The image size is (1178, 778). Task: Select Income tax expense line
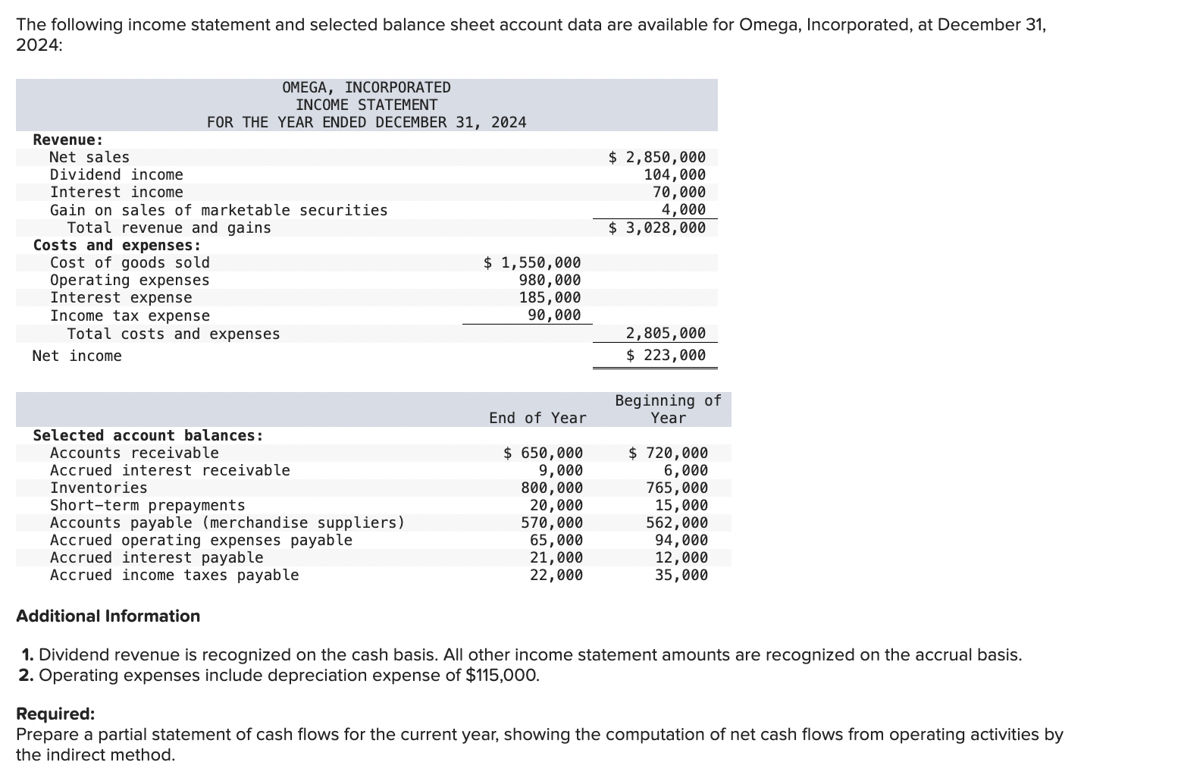(x=130, y=315)
